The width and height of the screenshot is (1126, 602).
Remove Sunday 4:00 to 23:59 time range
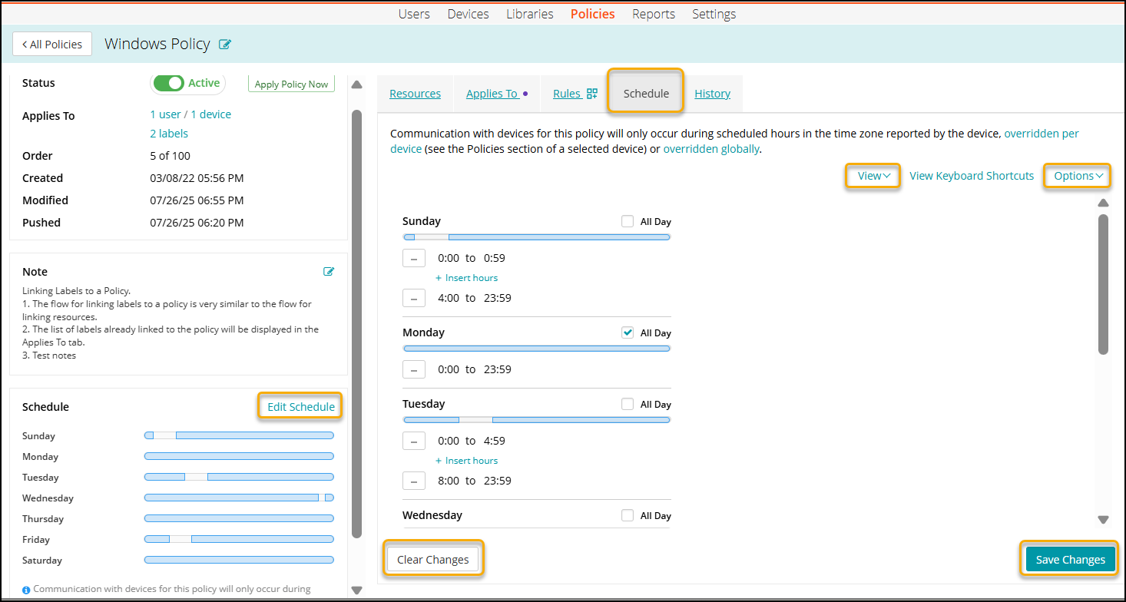pos(414,299)
